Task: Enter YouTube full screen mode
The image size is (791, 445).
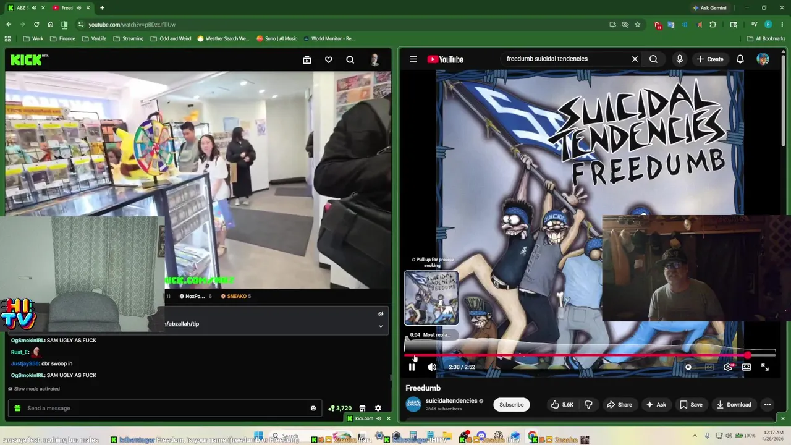Action: point(765,367)
